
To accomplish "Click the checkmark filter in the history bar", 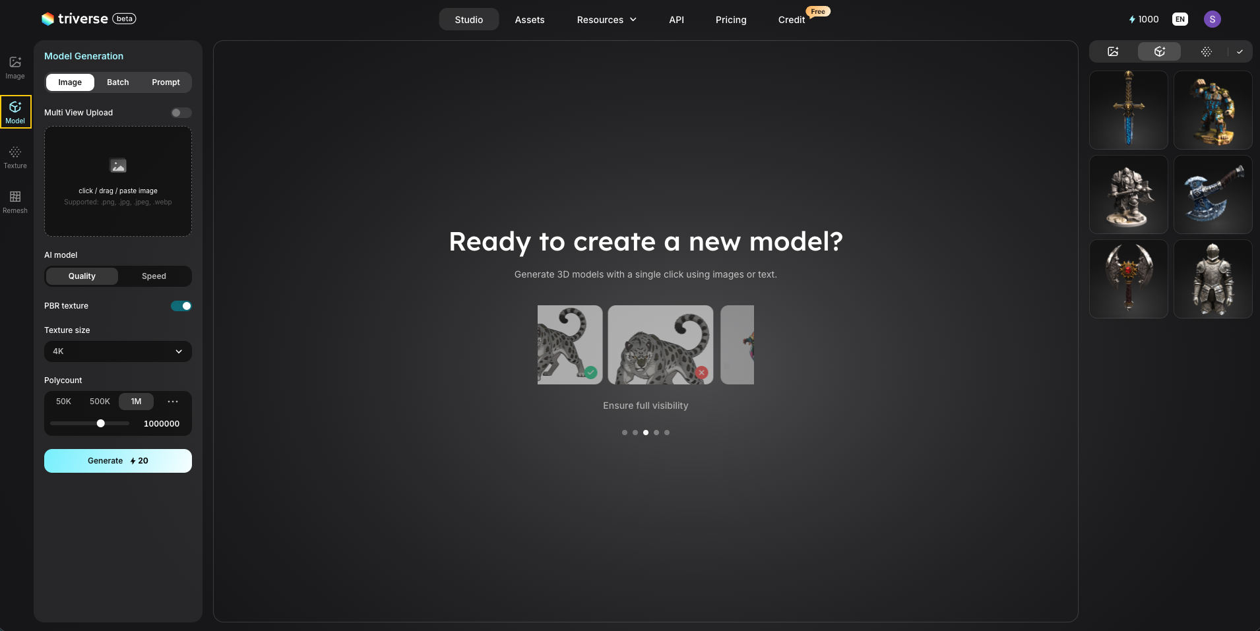I will pos(1240,51).
